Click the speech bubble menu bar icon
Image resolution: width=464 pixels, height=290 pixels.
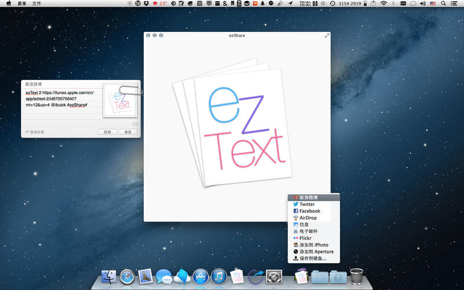(413, 3)
